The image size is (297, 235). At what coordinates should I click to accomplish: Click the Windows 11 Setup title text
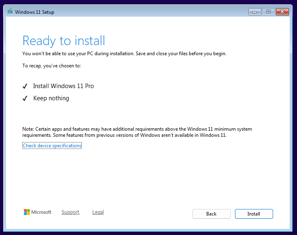click(34, 12)
